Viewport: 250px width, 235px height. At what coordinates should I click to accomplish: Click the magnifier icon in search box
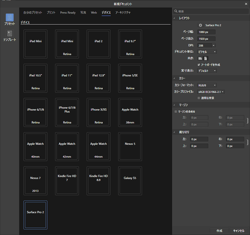176,11
